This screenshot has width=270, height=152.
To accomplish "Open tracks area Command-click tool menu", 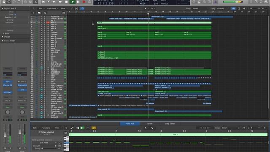I will pyautogui.click(x=152, y=8).
